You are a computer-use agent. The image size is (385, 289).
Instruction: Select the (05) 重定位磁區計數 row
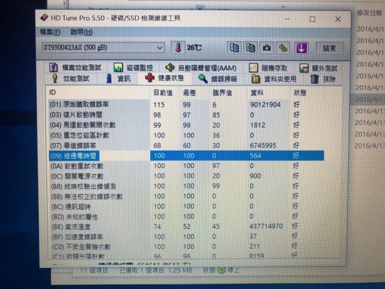(186, 135)
